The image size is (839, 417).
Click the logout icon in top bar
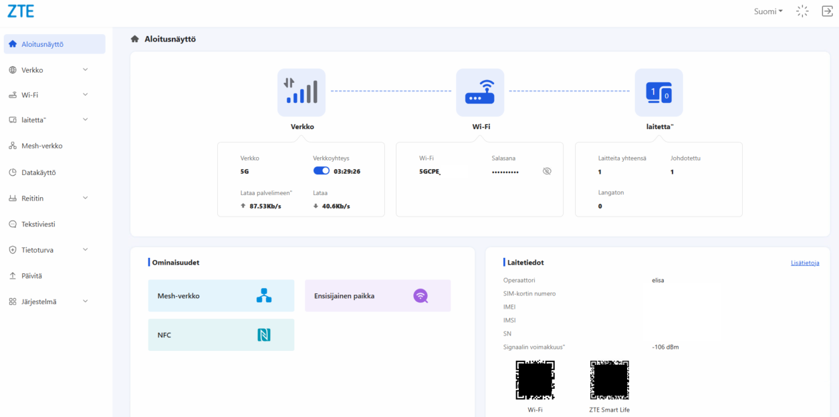pyautogui.click(x=826, y=11)
